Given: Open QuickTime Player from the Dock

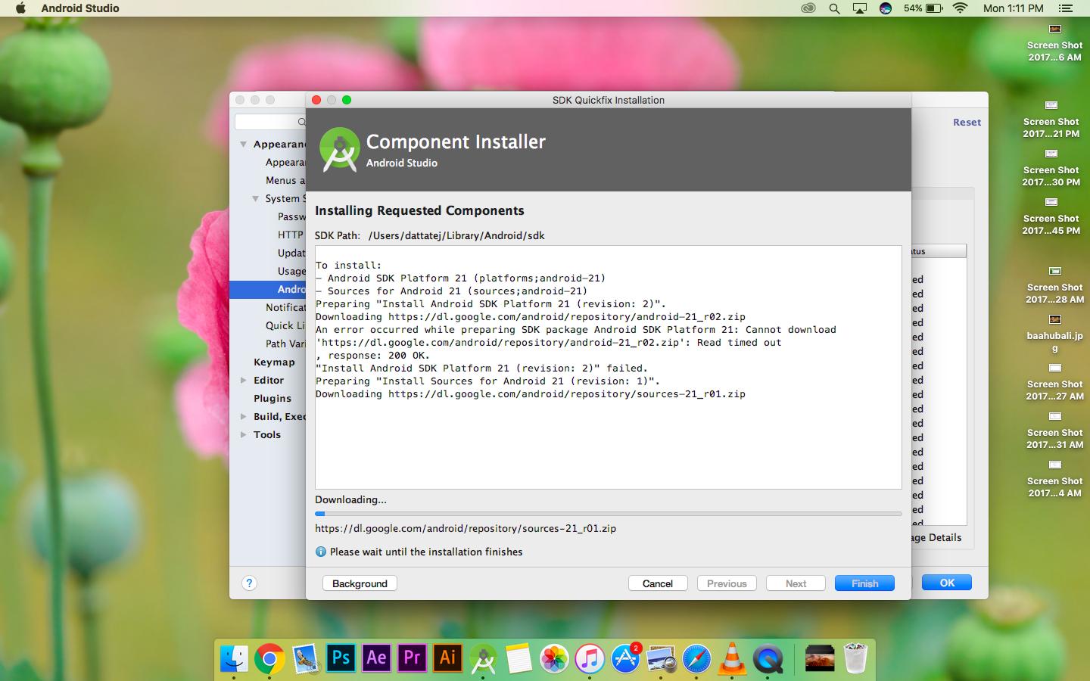Looking at the screenshot, I should (x=768, y=658).
